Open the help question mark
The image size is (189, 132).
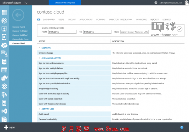[x=182, y=127]
